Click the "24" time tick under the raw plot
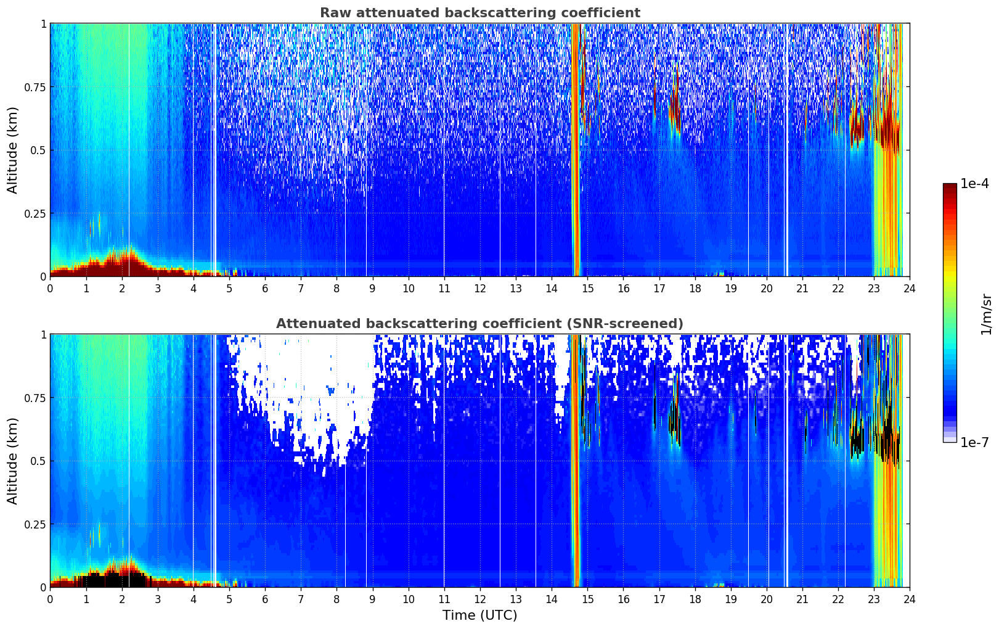 tap(910, 288)
